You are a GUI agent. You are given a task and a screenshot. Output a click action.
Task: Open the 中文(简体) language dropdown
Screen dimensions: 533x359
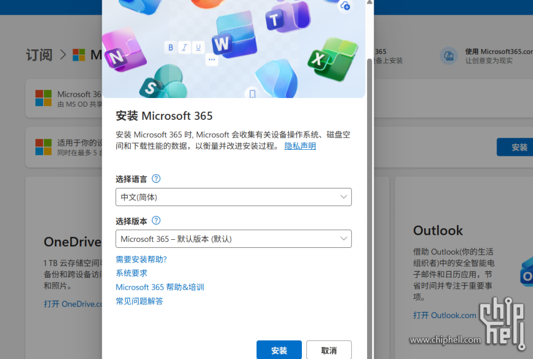tap(233, 197)
